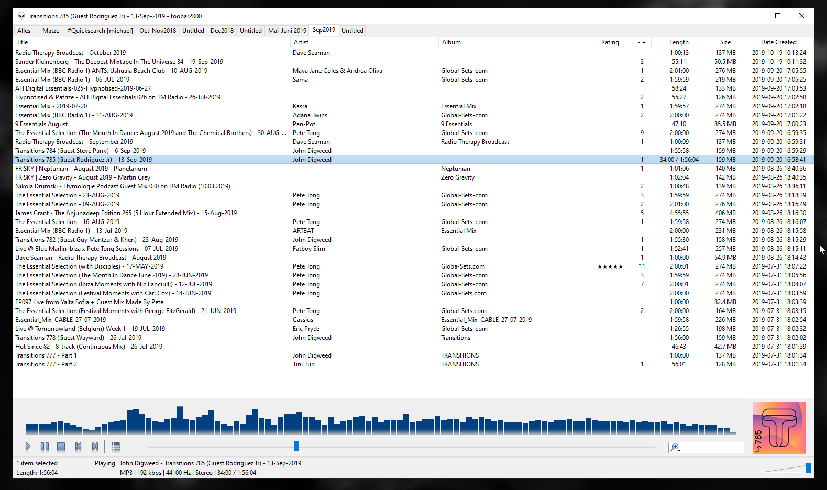Select the playing Transitions 785 row
Image resolution: width=827 pixels, height=490 pixels.
coord(413,160)
